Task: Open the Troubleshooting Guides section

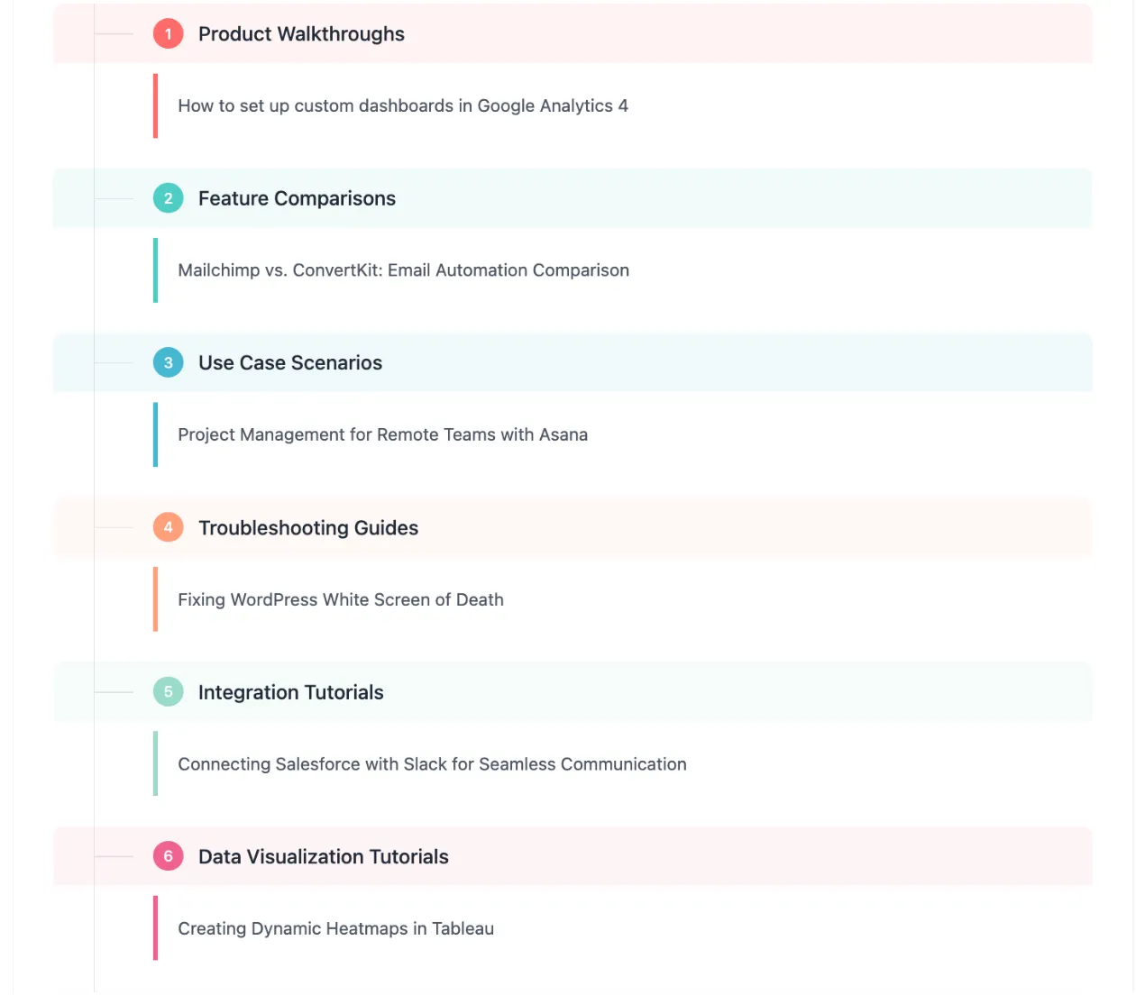Action: point(308,528)
